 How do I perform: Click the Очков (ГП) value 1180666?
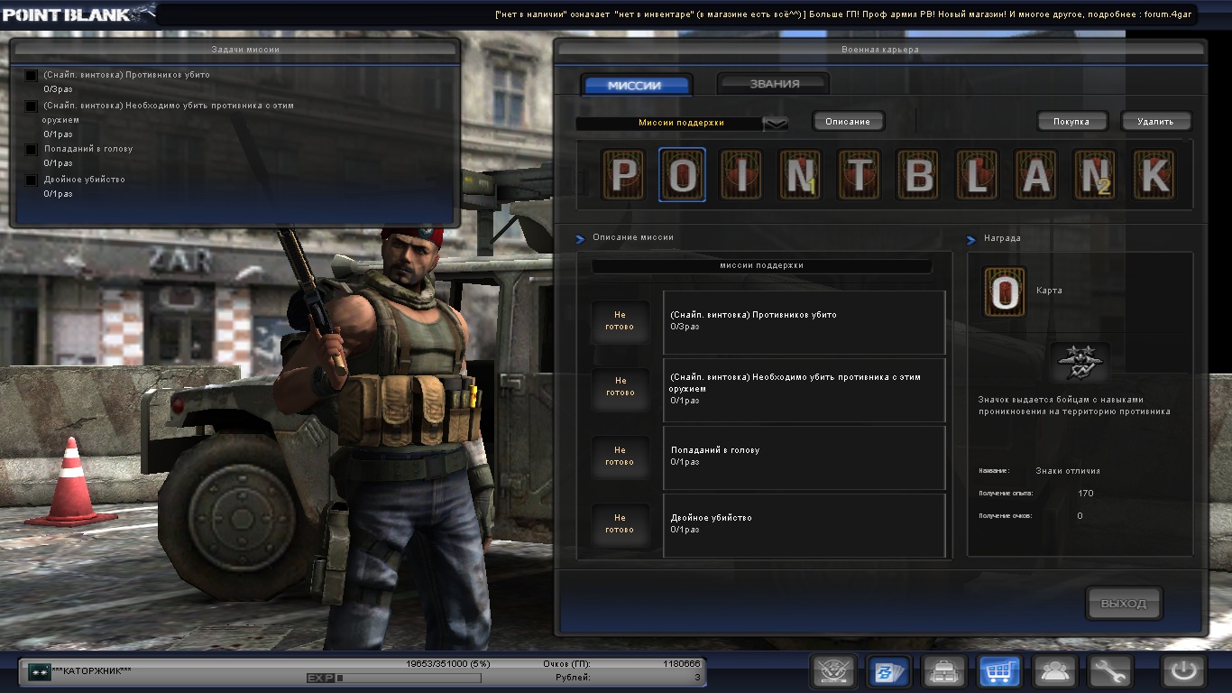[x=681, y=664]
